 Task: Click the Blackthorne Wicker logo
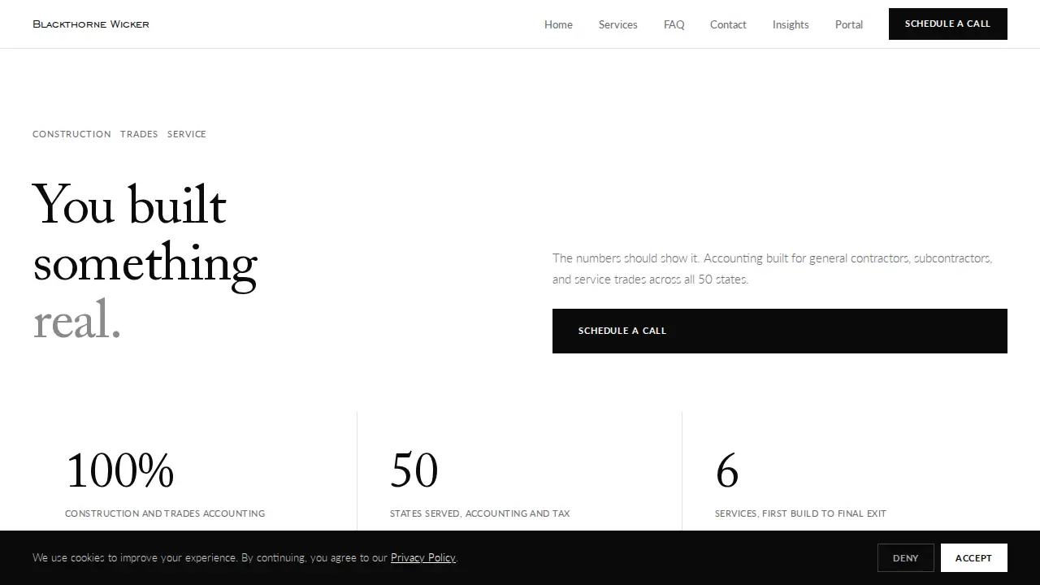pos(91,24)
